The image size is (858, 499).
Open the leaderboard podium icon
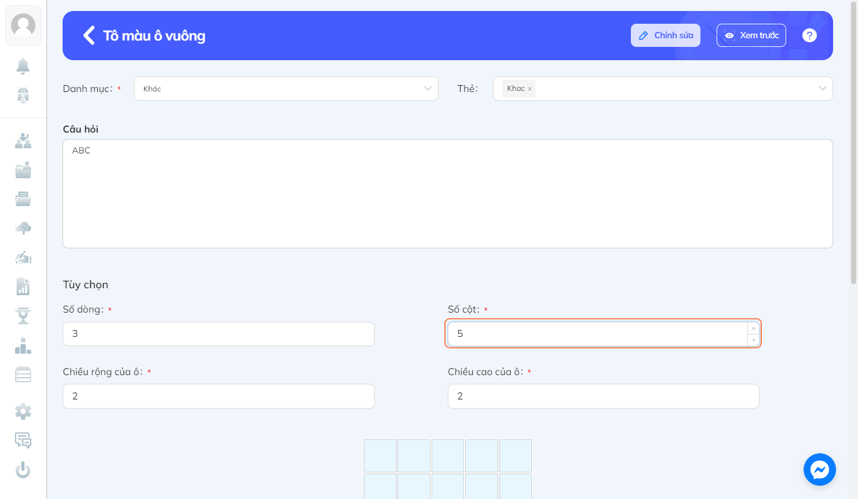[x=23, y=346]
